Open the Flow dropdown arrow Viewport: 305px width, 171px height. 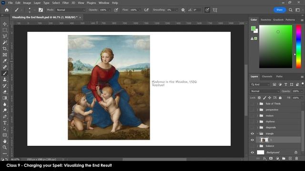(x=140, y=10)
